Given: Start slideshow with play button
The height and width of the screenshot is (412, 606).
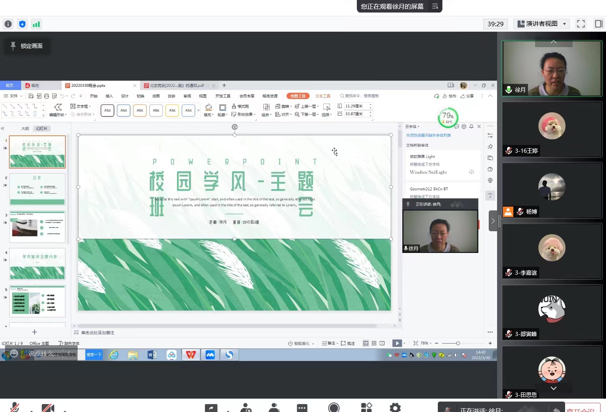Looking at the screenshot, I should (397, 343).
